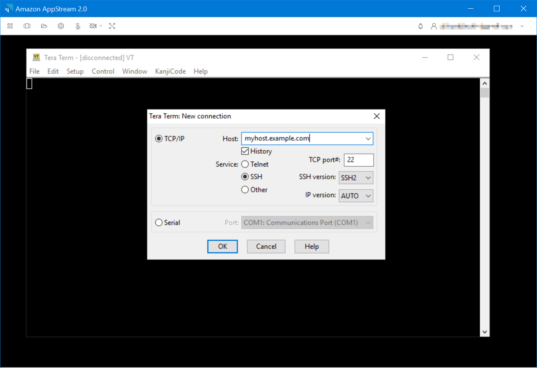Click the TCP port# input field

359,160
